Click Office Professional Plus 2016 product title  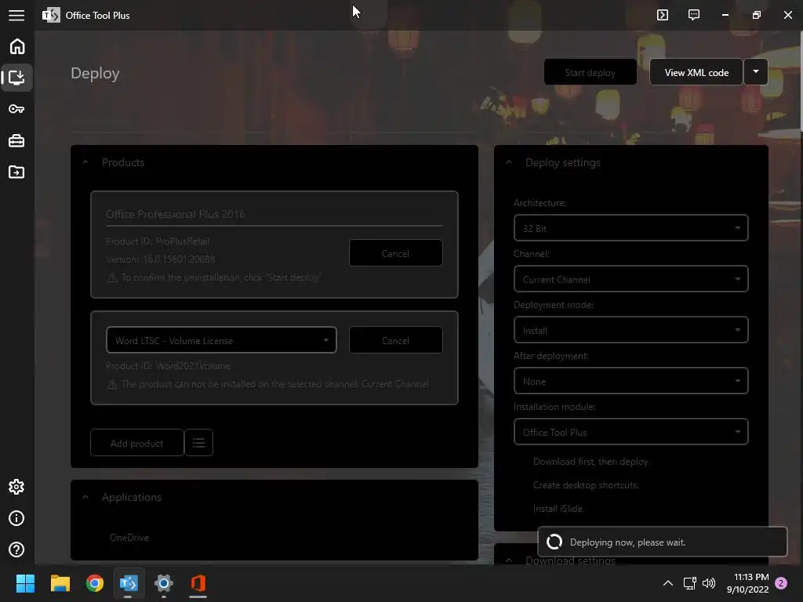pyautogui.click(x=175, y=214)
